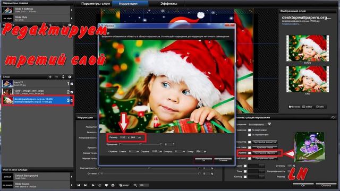Click Отмена in the crop dialog
340x191 pixels.
(x=223, y=160)
